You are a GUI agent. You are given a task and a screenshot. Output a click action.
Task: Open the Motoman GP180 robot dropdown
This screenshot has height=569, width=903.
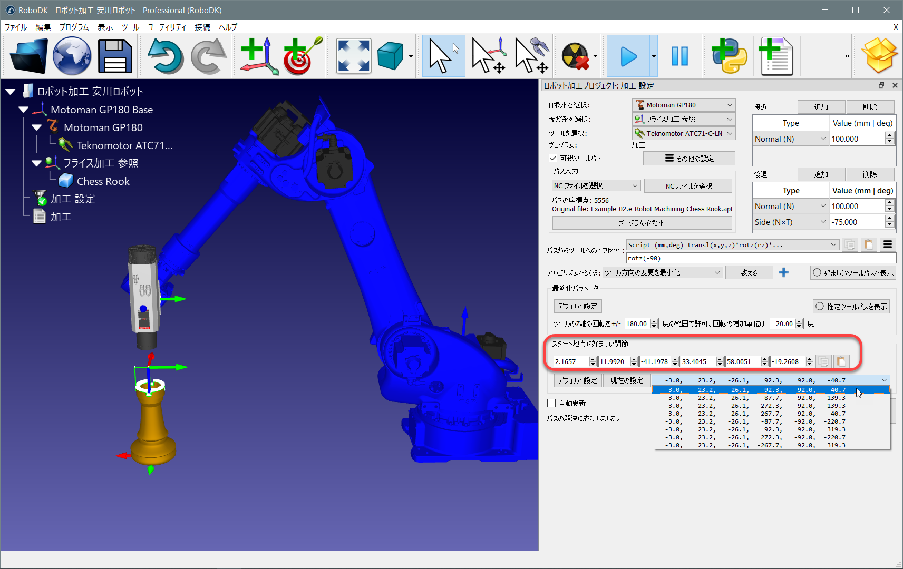[684, 105]
